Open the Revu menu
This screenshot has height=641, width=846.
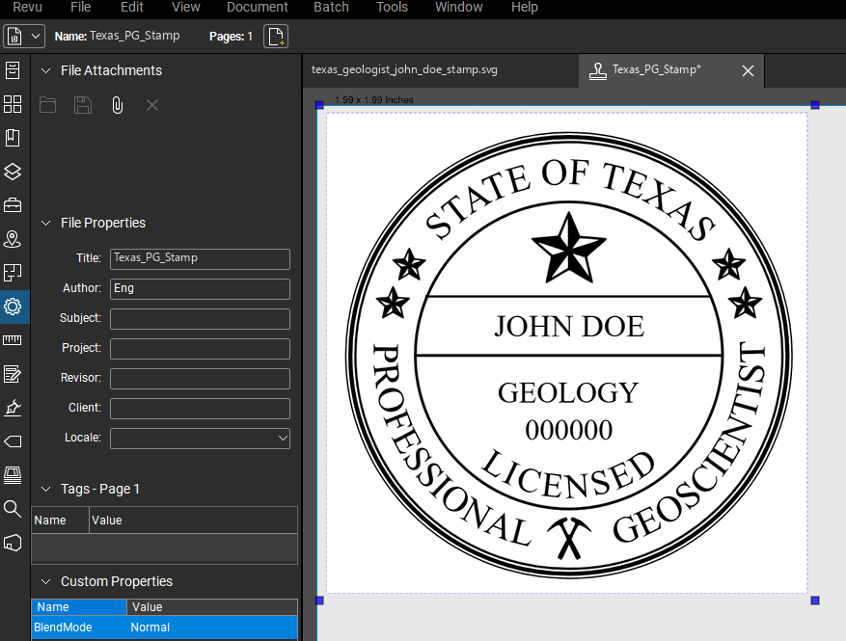pos(28,7)
